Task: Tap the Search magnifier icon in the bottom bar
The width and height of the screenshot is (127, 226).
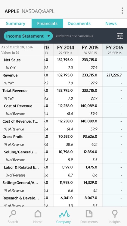Action: (x=13, y=214)
